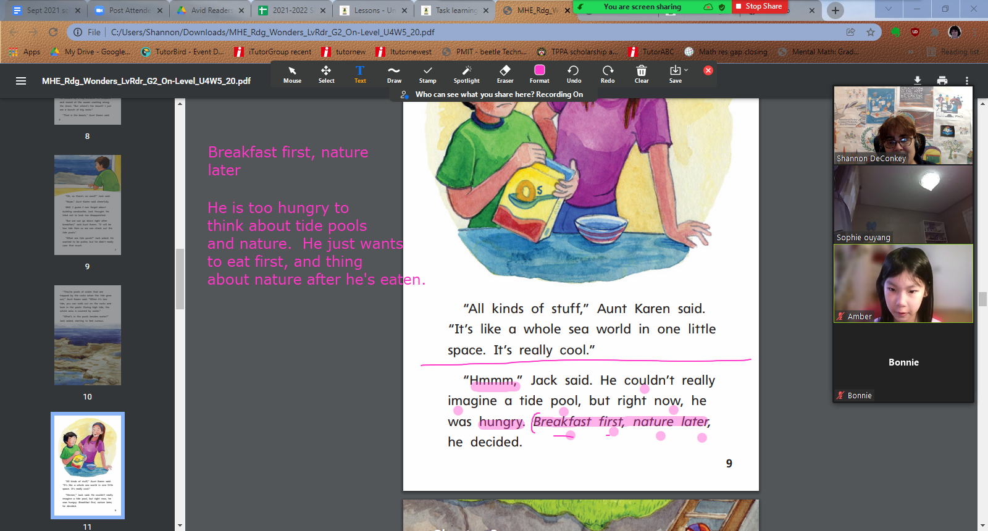Open Math res gap closing bookmark
Viewport: 988px width, 531px height.
coord(726,52)
